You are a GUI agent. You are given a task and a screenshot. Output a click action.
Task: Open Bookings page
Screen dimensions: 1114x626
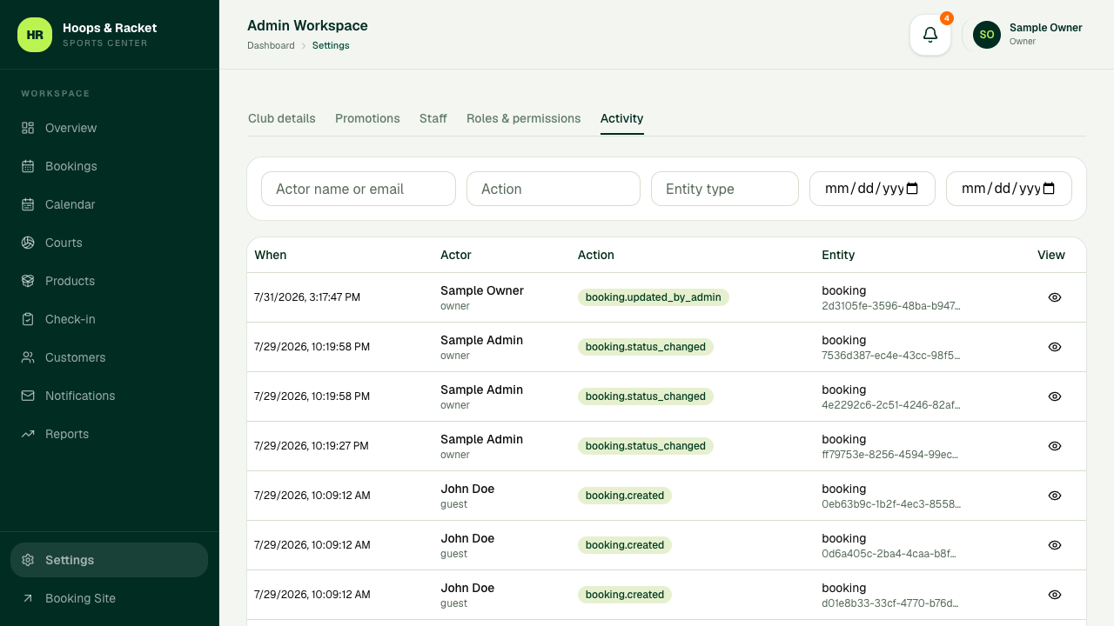pos(109,166)
